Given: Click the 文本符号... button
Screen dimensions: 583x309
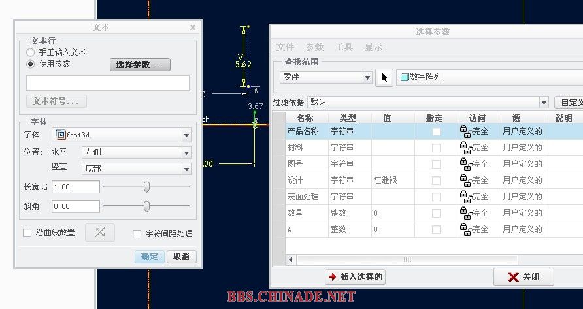Looking at the screenshot, I should 56,101.
